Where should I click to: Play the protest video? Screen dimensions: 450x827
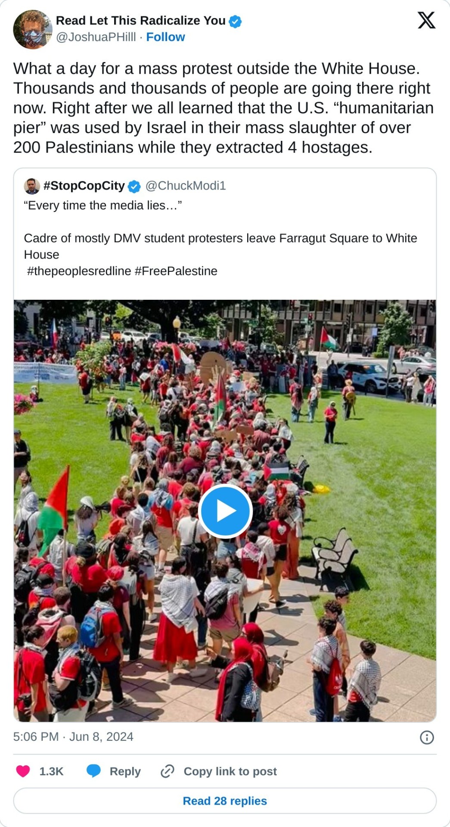point(225,511)
